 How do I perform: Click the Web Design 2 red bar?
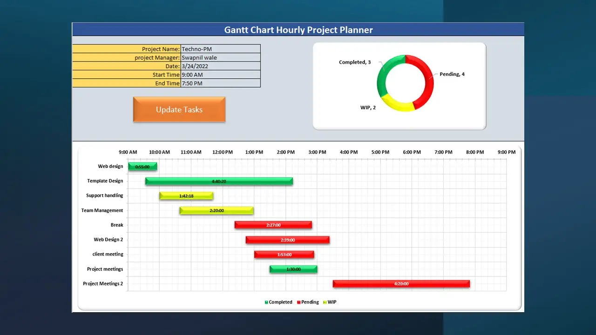click(x=287, y=240)
